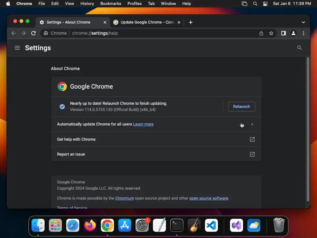Screen dimensions: 317x238
Task: Close the Settings - About Chrome tab
Action: click(x=105, y=22)
